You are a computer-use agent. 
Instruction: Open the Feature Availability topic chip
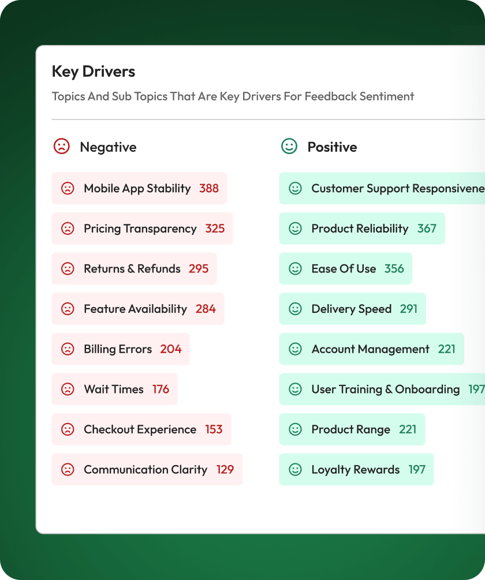(138, 309)
